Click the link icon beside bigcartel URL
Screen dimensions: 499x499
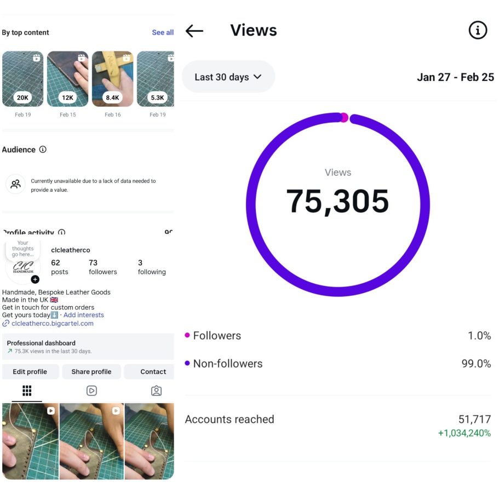[x=6, y=324]
